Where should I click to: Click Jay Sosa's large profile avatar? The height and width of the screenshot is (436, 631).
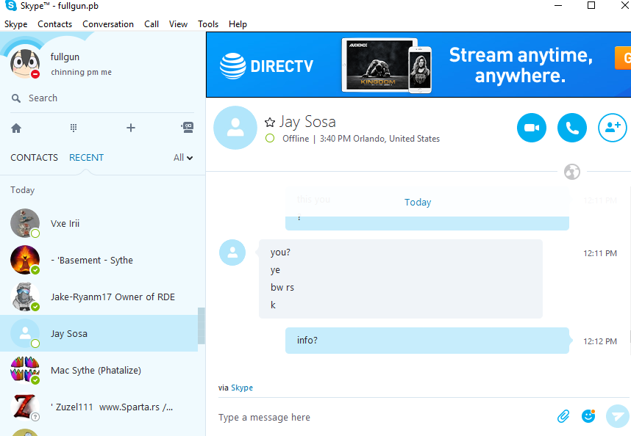tap(235, 128)
